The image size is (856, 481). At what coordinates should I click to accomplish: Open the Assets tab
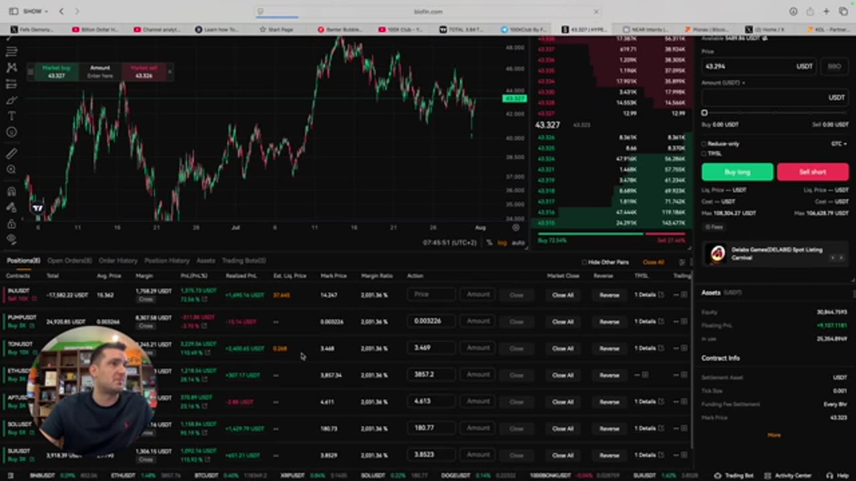205,261
